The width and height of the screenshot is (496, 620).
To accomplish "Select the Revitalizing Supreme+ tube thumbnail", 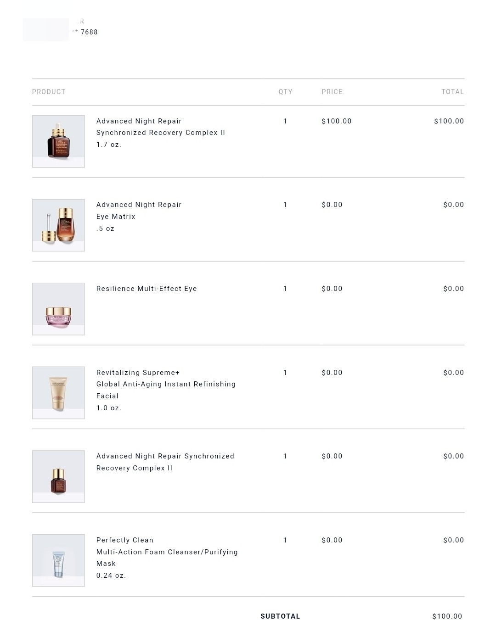I will pos(58,393).
